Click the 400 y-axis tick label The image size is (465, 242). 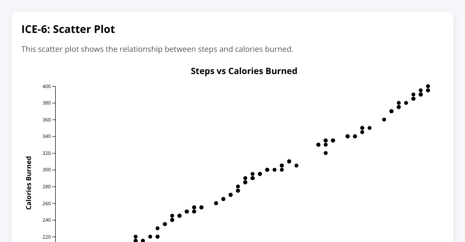pyautogui.click(x=46, y=87)
